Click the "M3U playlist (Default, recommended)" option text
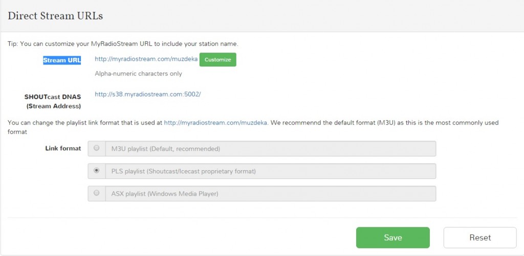The height and width of the screenshot is (256, 524). 165,149
